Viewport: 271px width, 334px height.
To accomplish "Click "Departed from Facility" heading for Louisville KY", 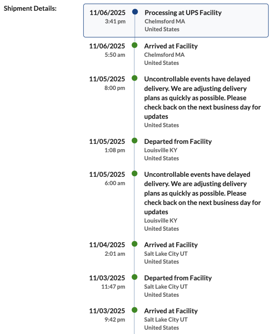I will [178, 142].
